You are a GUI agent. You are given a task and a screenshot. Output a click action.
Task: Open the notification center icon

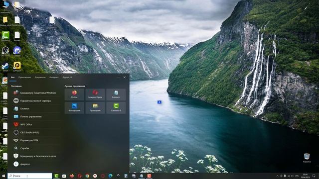[x=314, y=176]
